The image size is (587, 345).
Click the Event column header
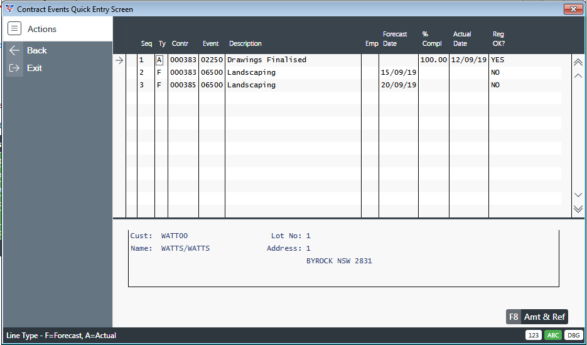[211, 43]
